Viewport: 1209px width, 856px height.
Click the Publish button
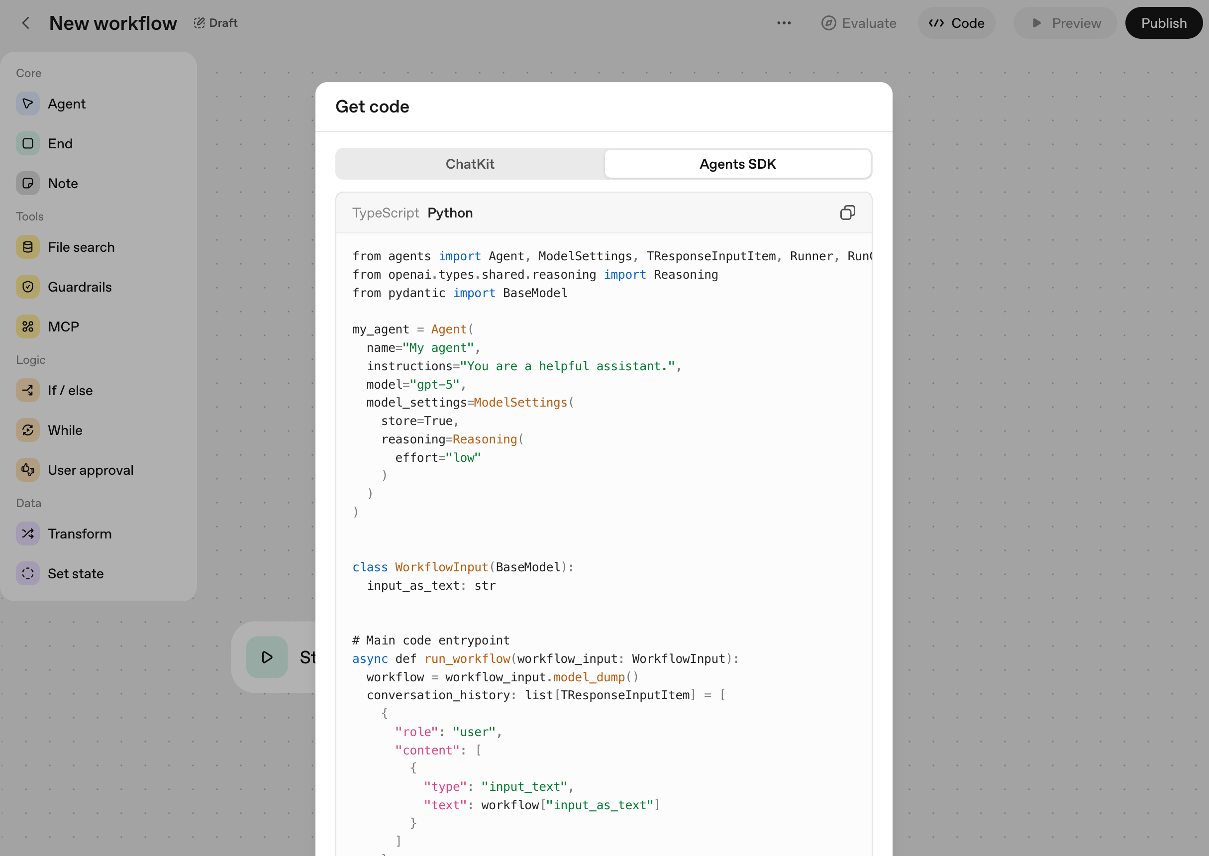click(1163, 23)
